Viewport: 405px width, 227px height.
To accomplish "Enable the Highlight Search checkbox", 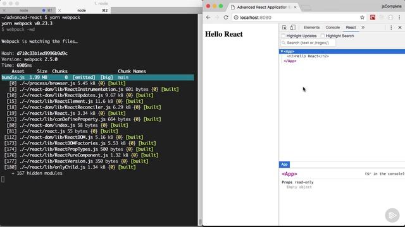I will tap(323, 36).
